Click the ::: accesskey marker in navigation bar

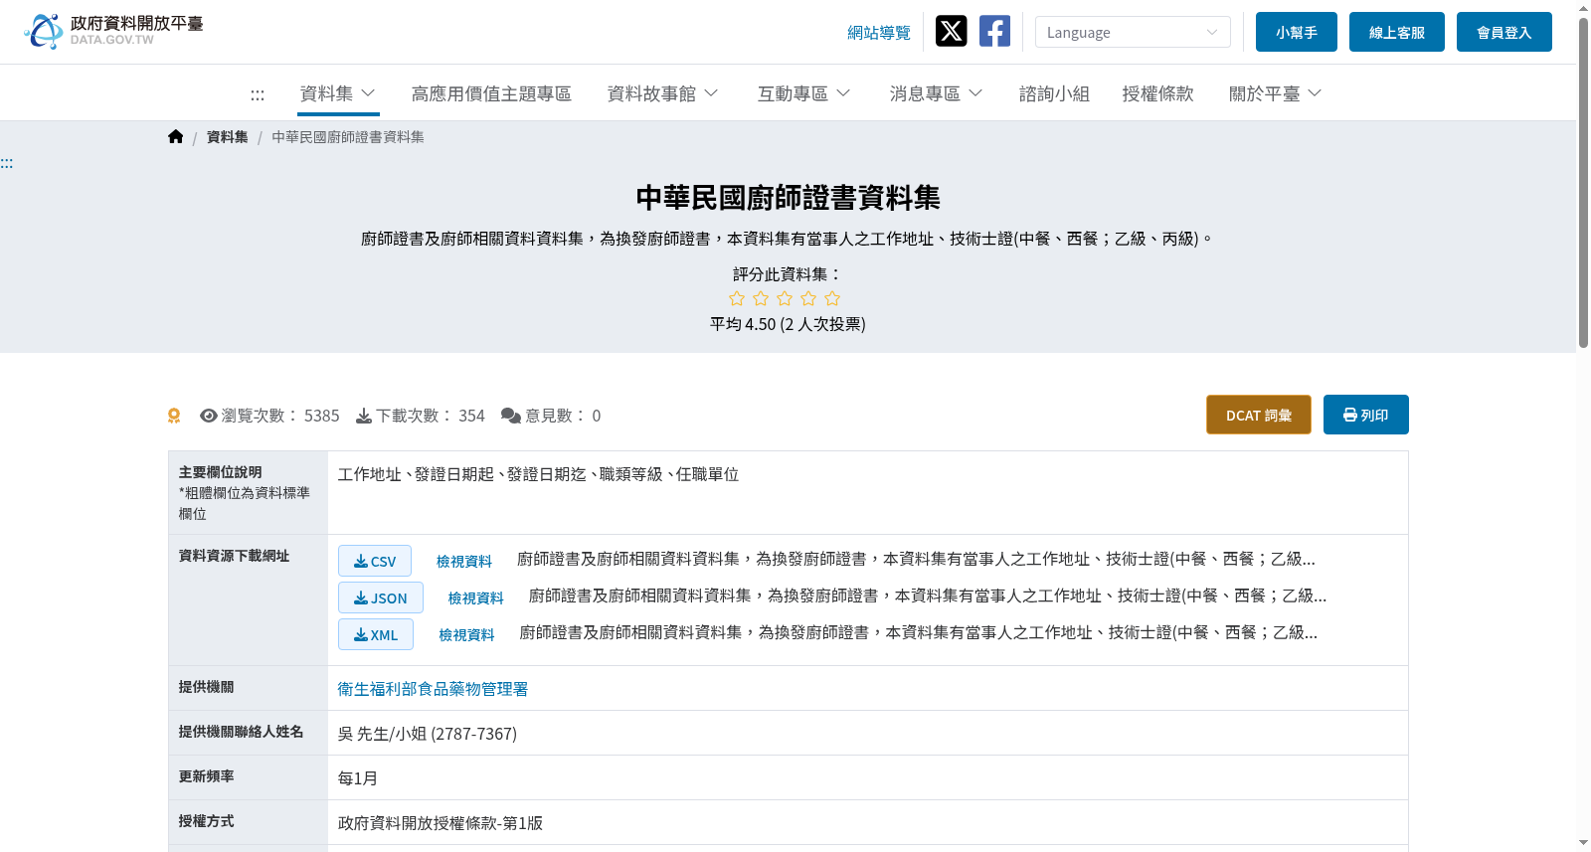click(x=258, y=94)
